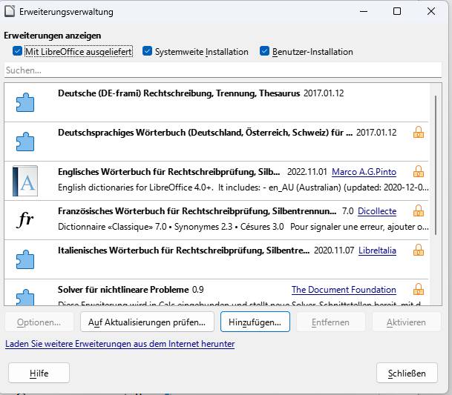The height and width of the screenshot is (395, 452).
Task: Open the Marco A.G.Pinto publisher link
Action: pos(364,172)
